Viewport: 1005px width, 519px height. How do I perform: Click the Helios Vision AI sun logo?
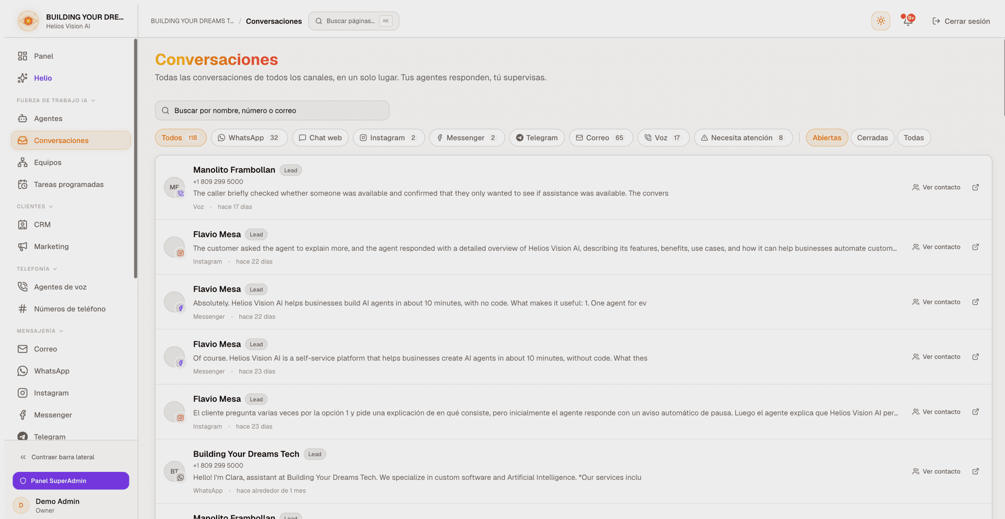coord(28,21)
